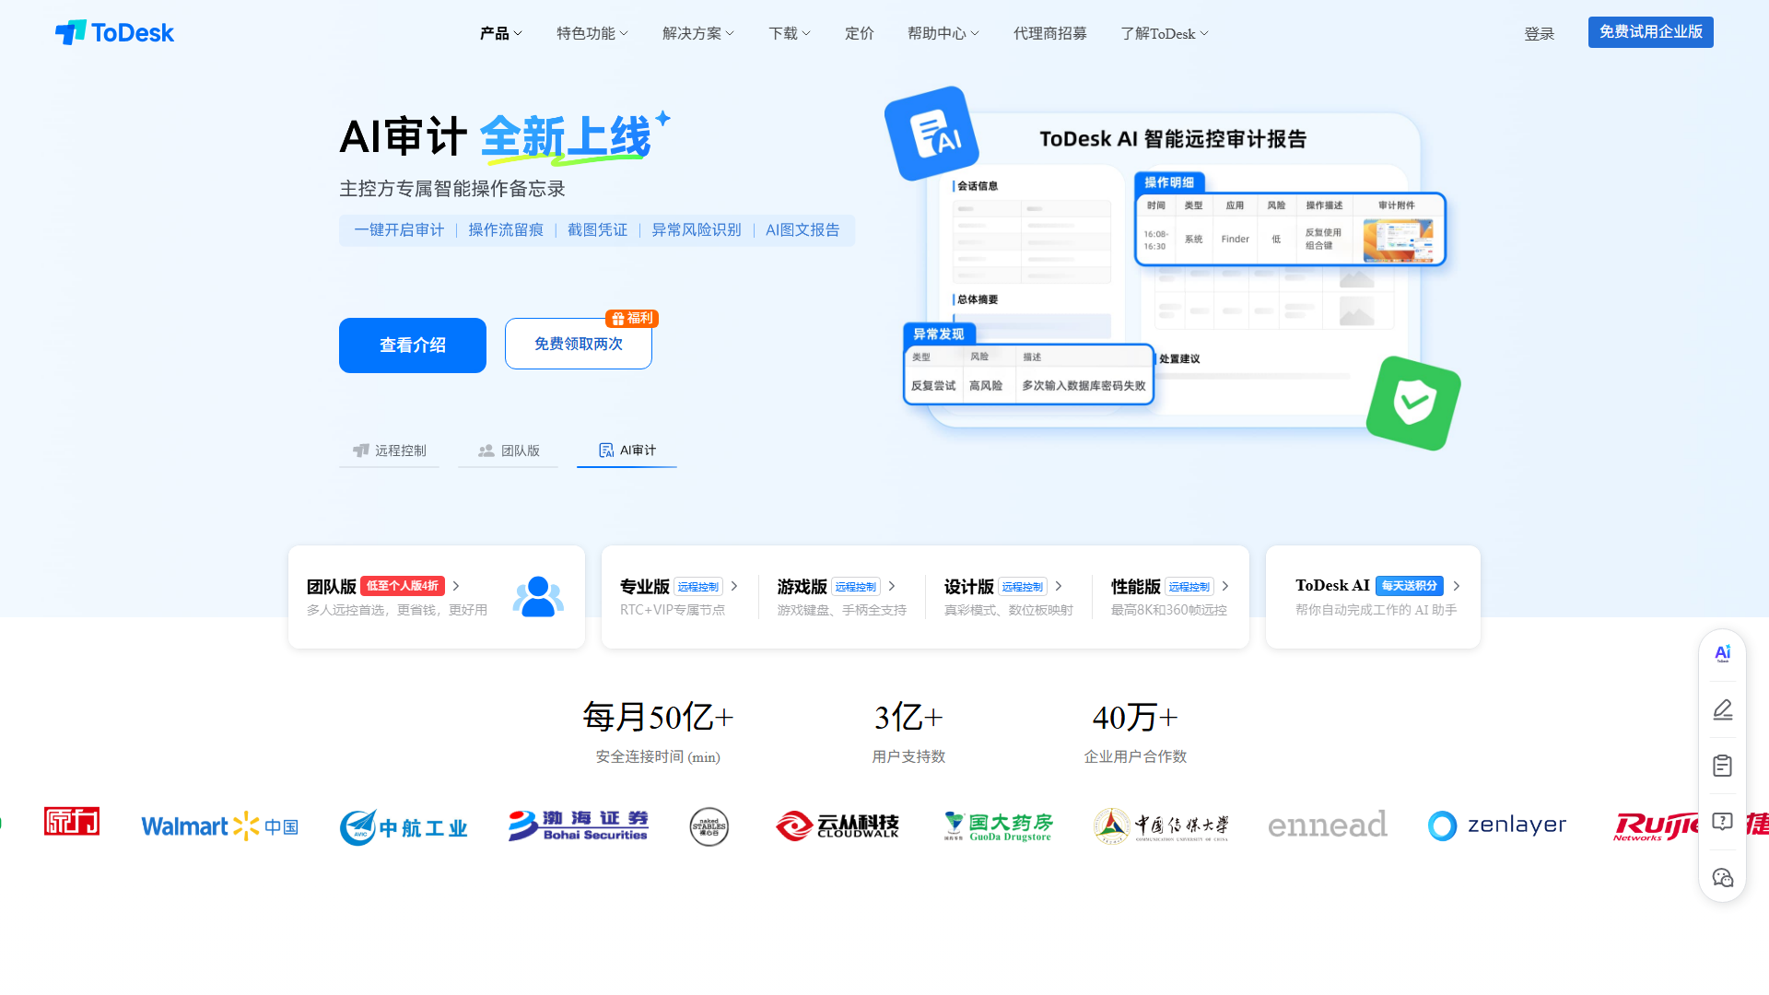Viewport: 1769px width, 995px height.
Task: Click the zenlayer logo
Action: (x=1497, y=825)
